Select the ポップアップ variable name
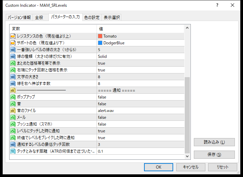The height and width of the screenshot is (177, 243). 26,97
